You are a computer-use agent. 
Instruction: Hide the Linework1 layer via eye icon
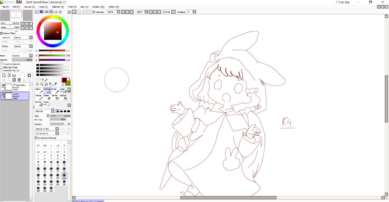pyautogui.click(x=3, y=85)
